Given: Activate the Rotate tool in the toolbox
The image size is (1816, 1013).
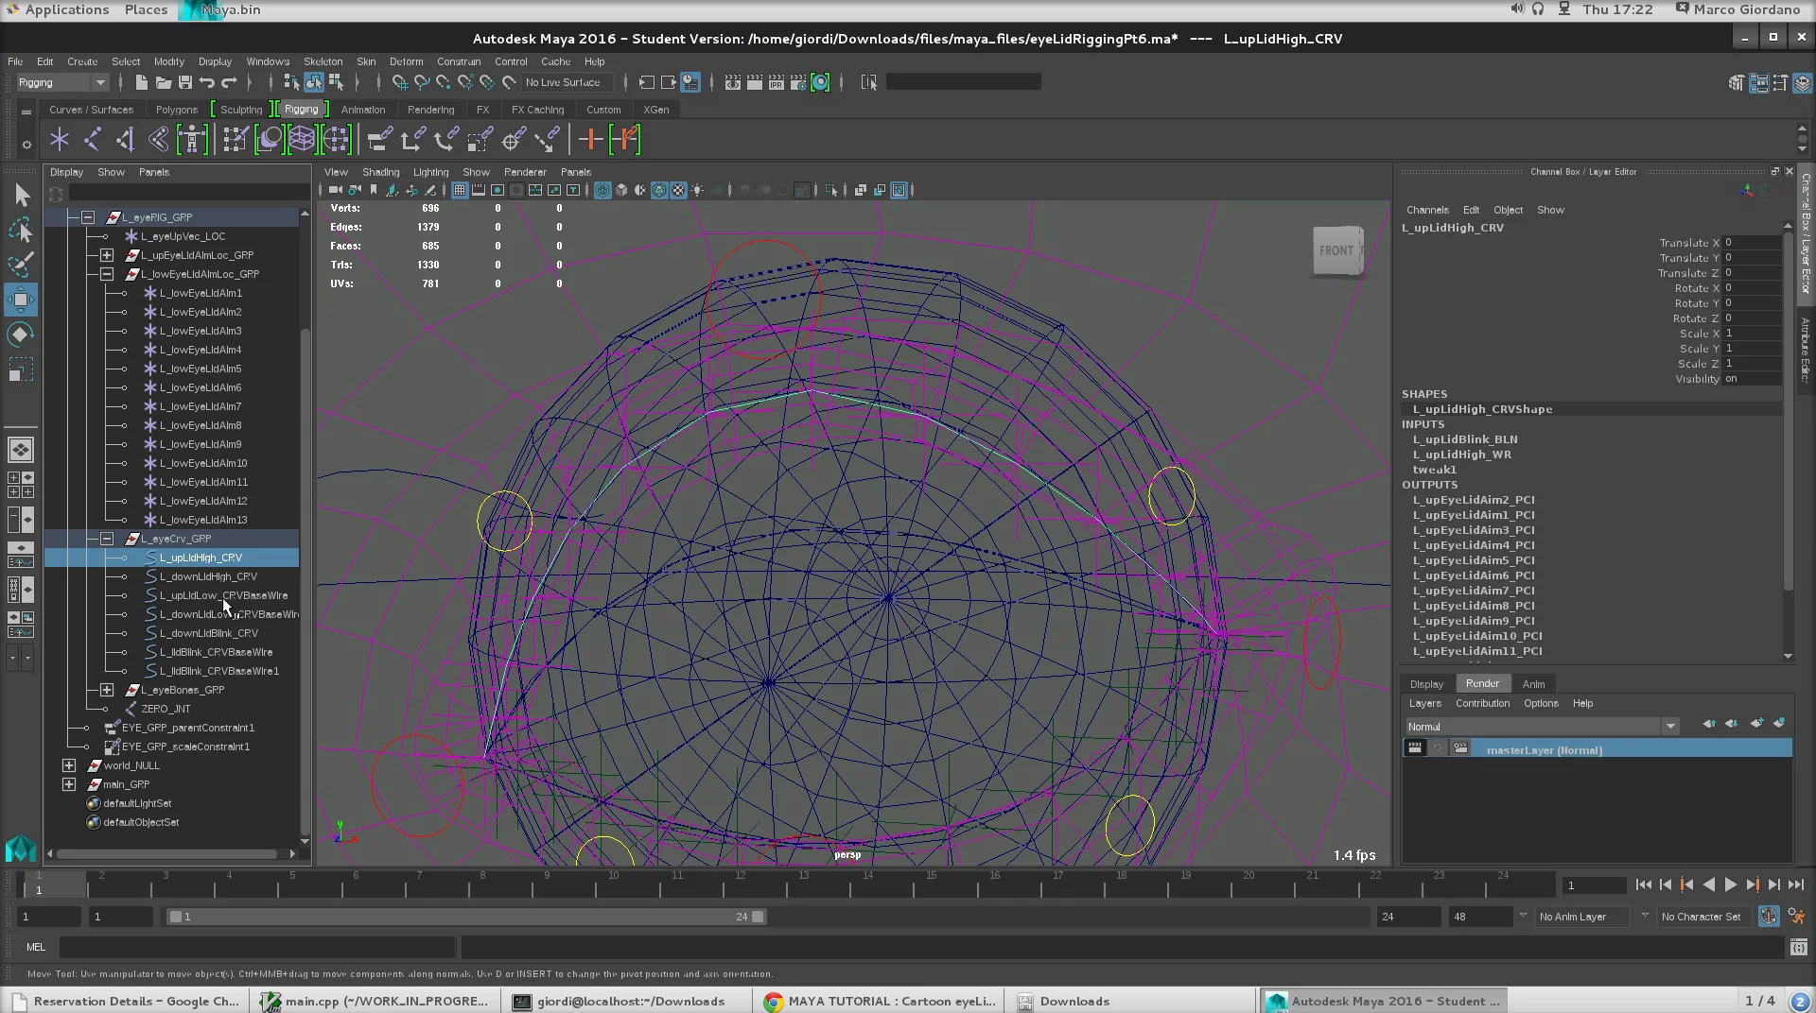Looking at the screenshot, I should coord(20,333).
